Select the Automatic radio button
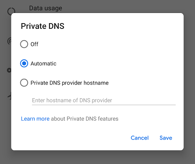The width and height of the screenshot is (195, 164). coord(24,63)
